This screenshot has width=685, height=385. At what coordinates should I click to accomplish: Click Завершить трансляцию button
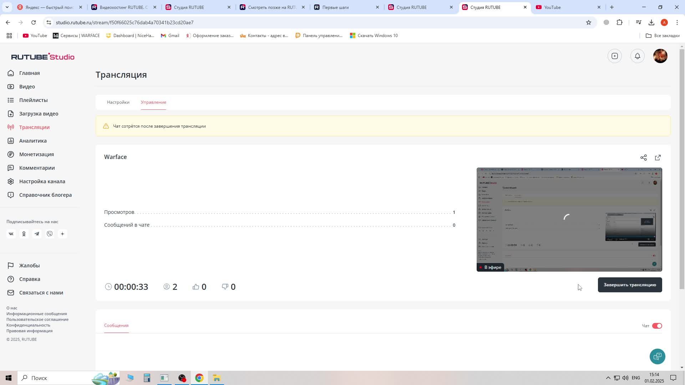click(x=629, y=285)
